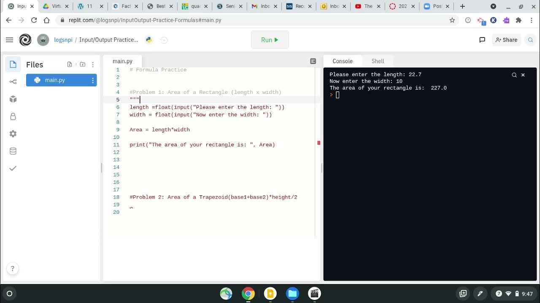This screenshot has width=540, height=303.
Task: Open the hamburger menu in Replit header
Action: (9, 40)
